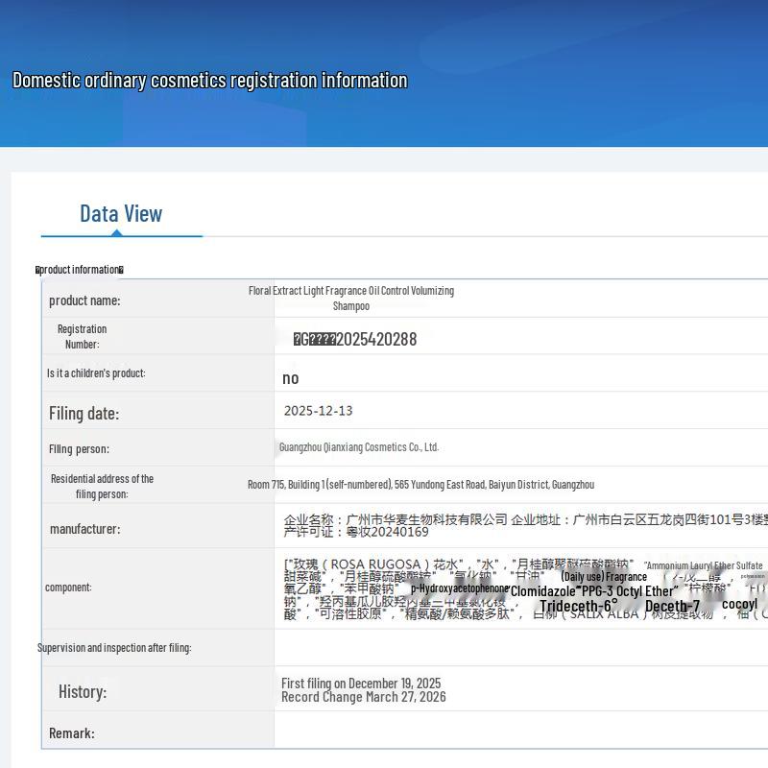The image size is (768, 768).
Task: Click the 'Filing person:' label
Action: point(79,449)
